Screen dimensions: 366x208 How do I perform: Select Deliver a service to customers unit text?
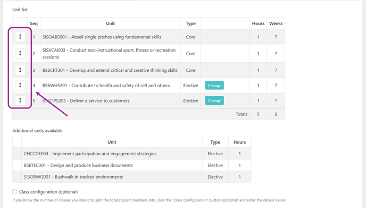(x=86, y=101)
